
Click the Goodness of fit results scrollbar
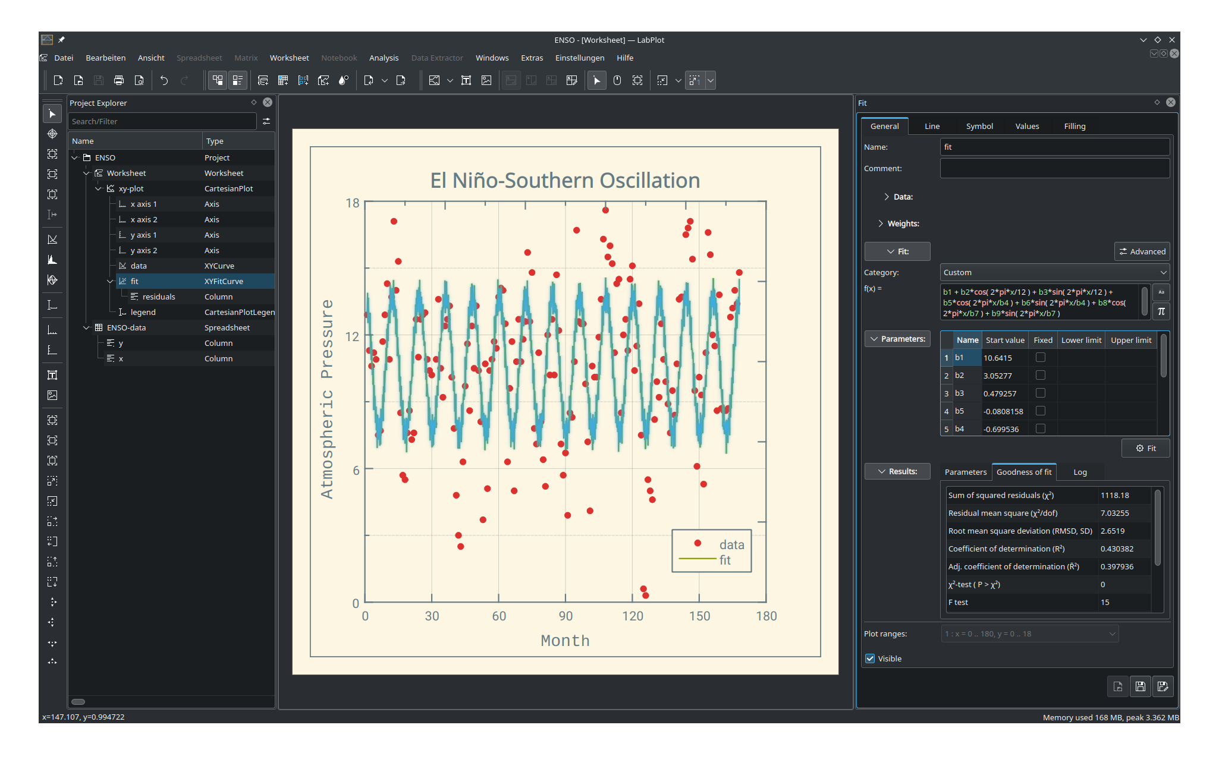coord(1157,529)
